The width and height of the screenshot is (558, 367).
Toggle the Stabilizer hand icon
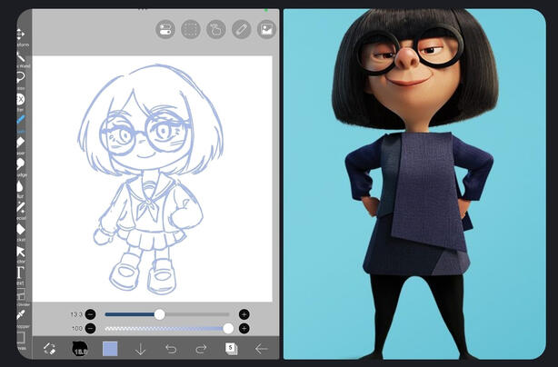[216, 29]
